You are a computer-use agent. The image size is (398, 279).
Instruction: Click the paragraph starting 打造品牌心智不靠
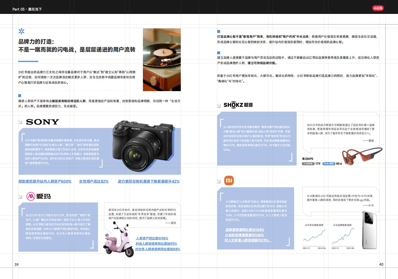(298, 39)
